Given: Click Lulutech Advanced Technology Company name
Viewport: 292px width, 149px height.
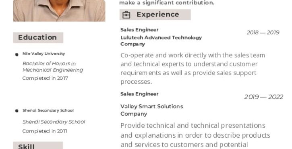Looking at the screenshot, I should 161,41.
